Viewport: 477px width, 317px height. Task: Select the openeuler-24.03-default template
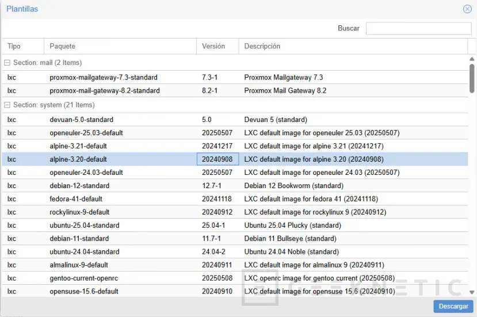point(235,173)
